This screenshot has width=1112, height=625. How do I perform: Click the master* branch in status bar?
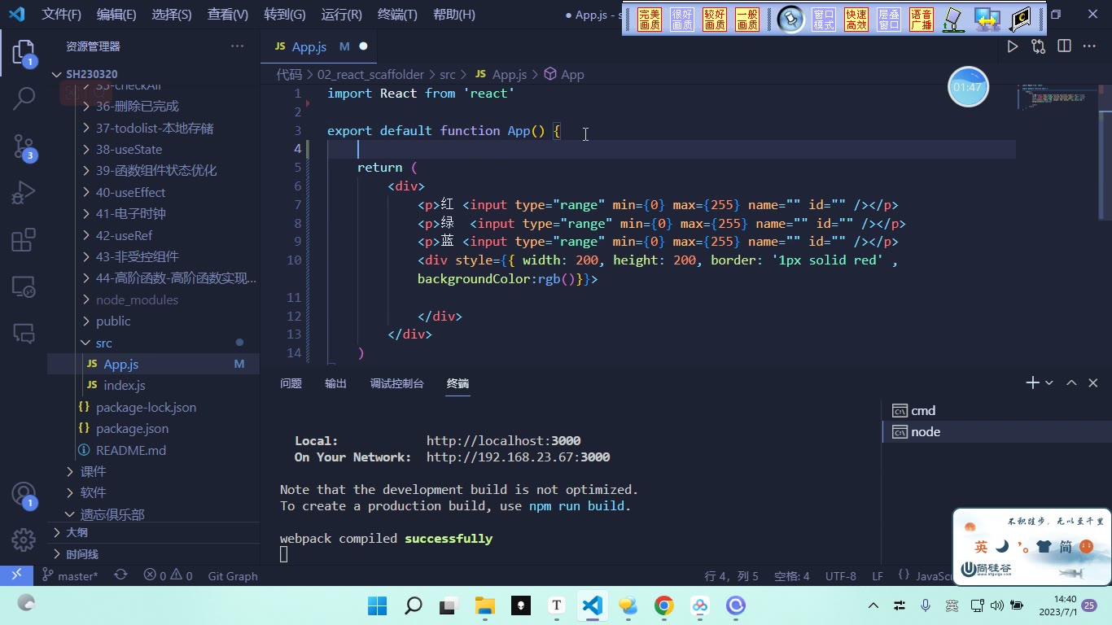[71, 575]
